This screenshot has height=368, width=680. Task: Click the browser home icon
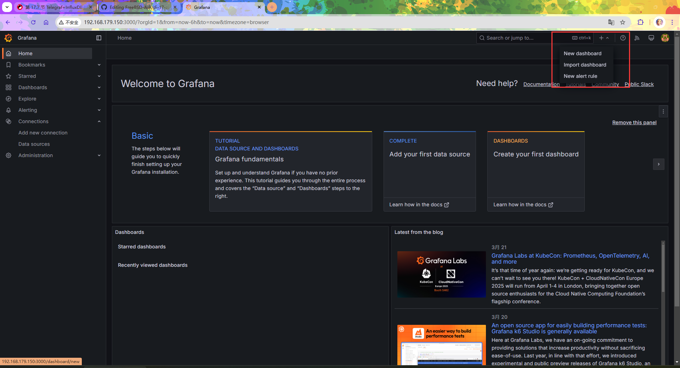tap(46, 22)
